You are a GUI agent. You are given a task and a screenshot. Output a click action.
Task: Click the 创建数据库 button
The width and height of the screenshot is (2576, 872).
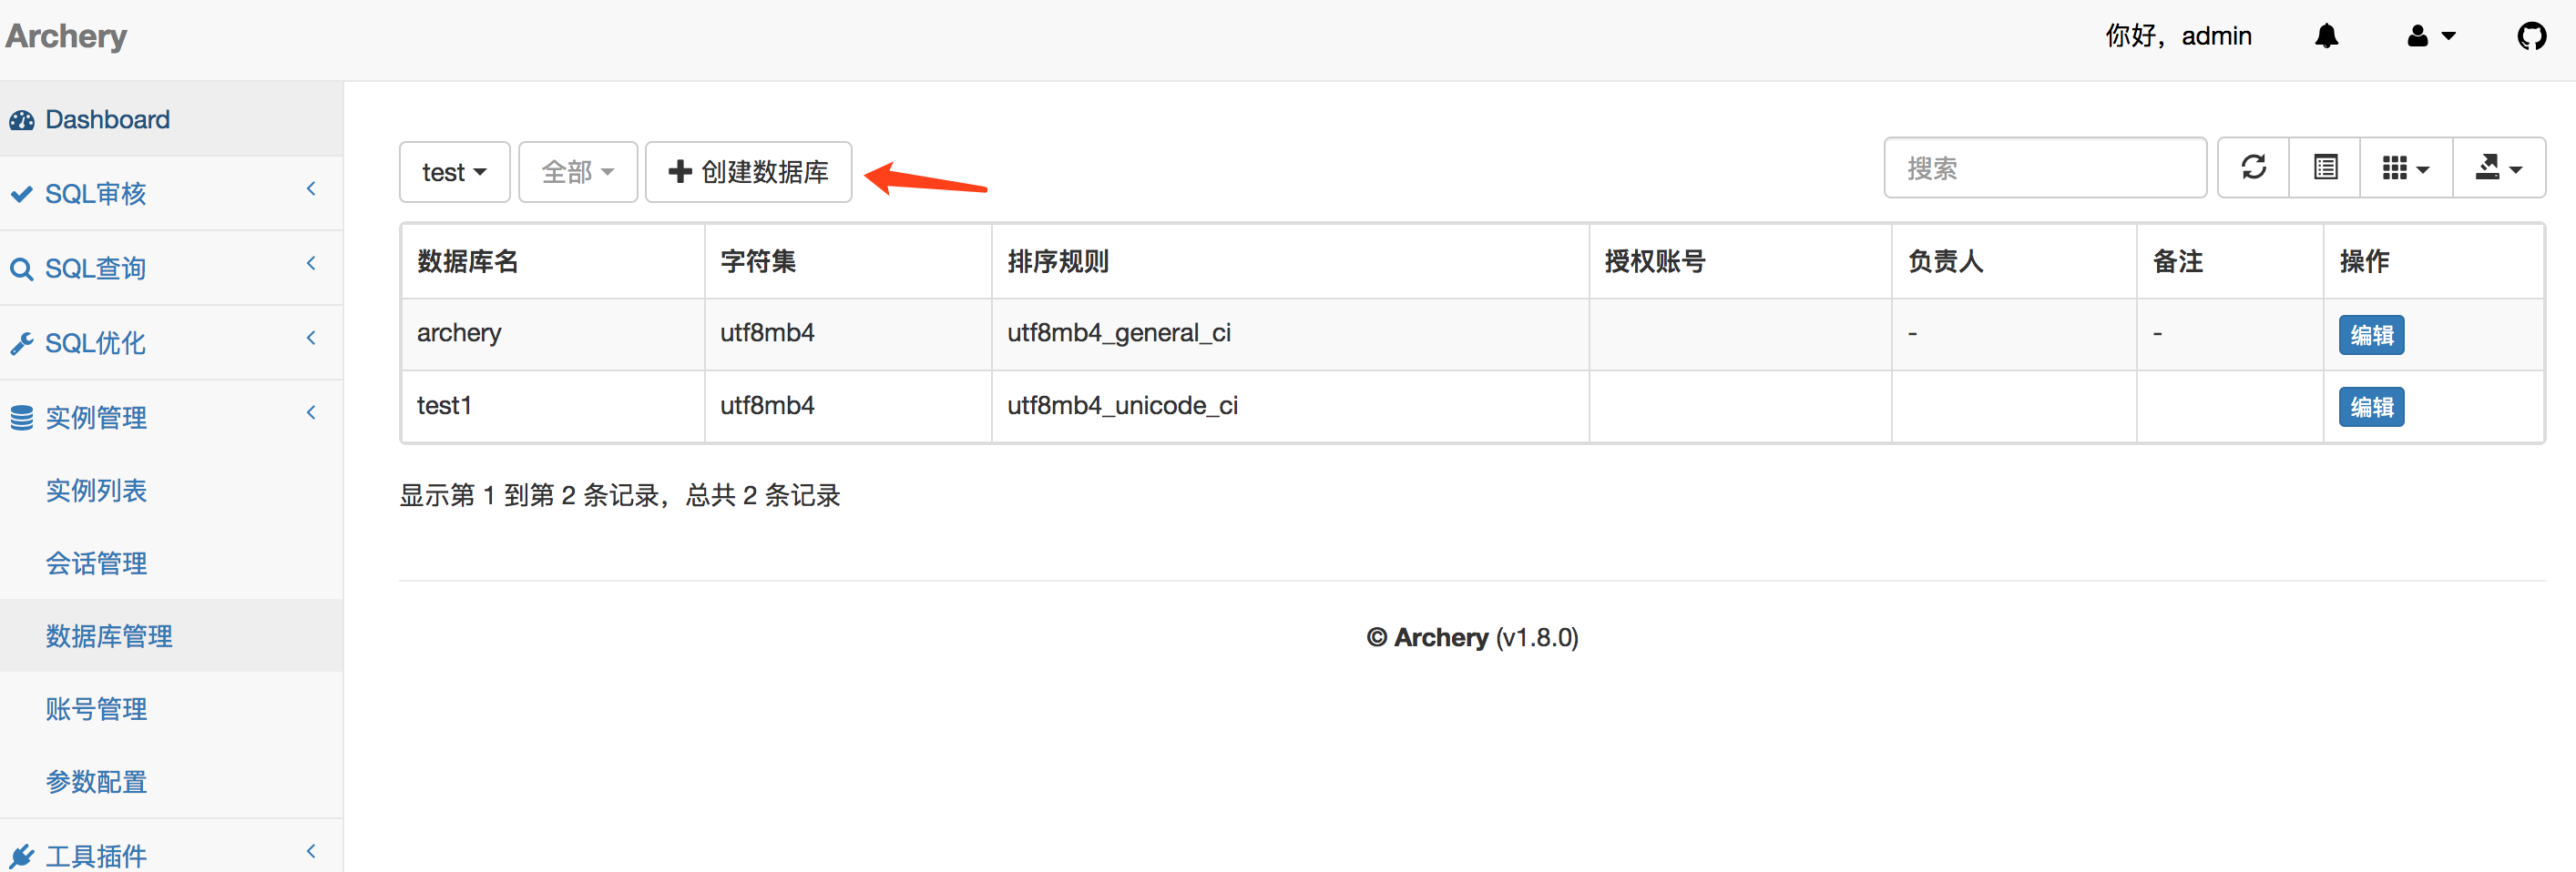tap(748, 171)
